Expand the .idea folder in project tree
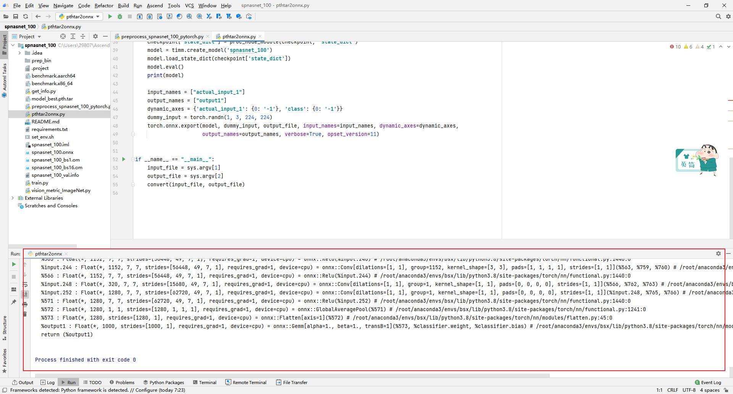This screenshot has width=733, height=394. pos(20,53)
